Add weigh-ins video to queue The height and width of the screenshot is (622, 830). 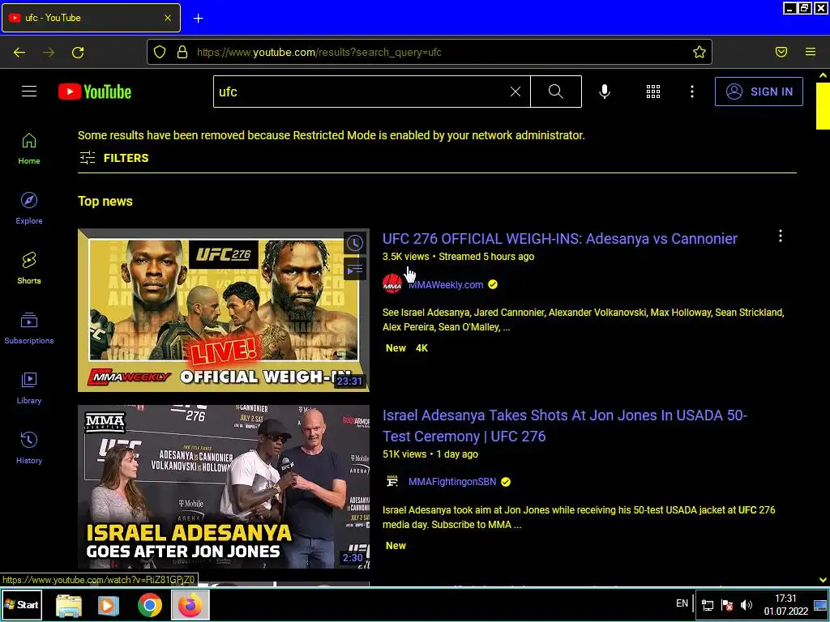click(x=355, y=270)
